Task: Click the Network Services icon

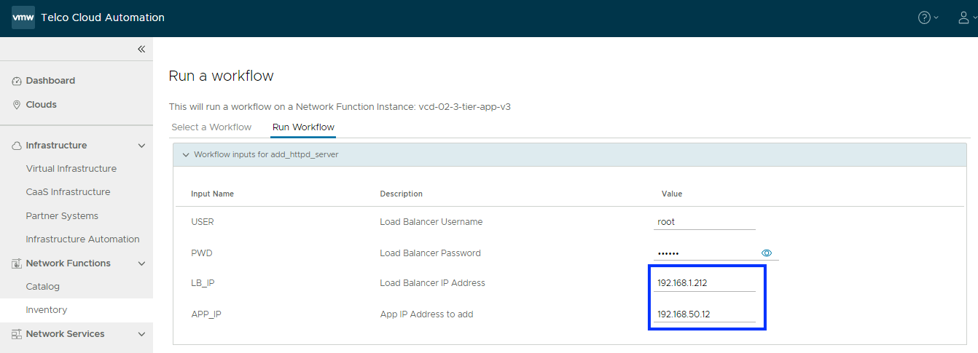Action: (17, 334)
